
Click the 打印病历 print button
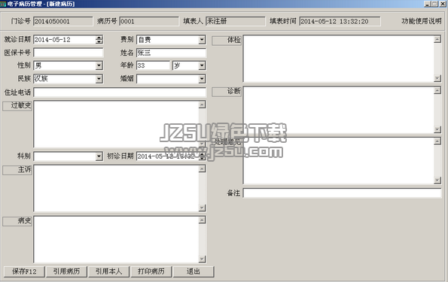tap(151, 271)
